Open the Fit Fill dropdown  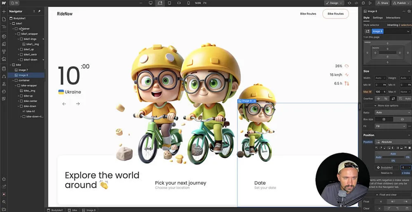click(x=391, y=126)
